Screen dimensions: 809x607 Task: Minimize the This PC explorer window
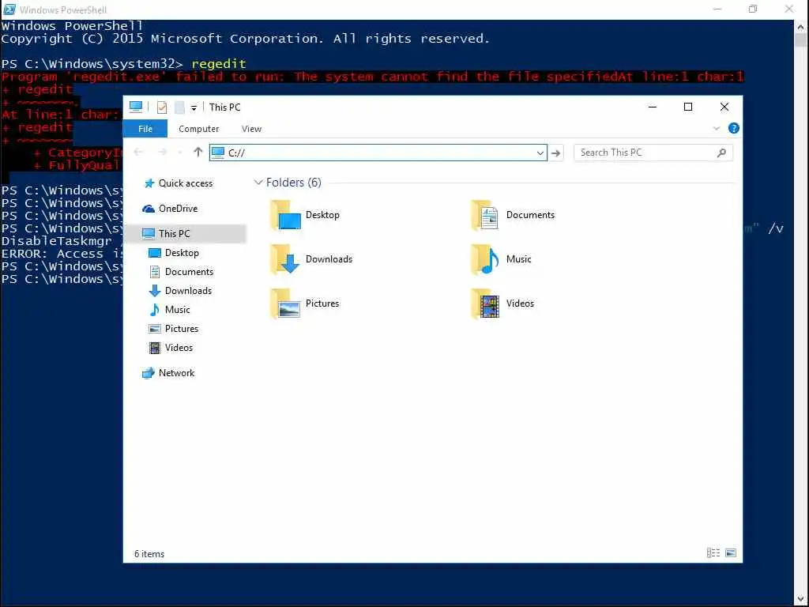[653, 107]
